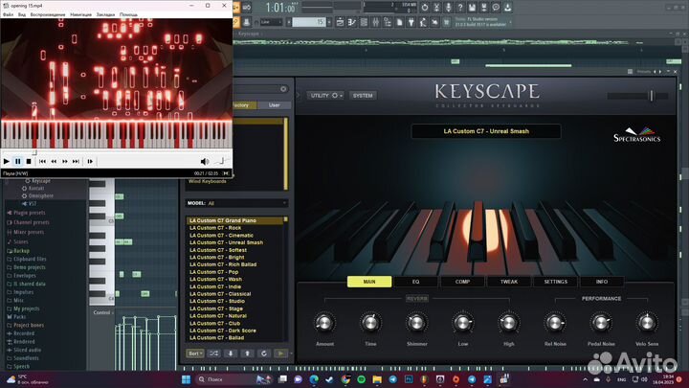Select the User toggle in preset browser
689x388 pixels.
pyautogui.click(x=274, y=105)
